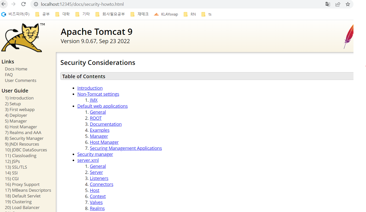Screen dimensions: 366x212
Task: Open 15) CGI guide
Action: click(x=12, y=179)
